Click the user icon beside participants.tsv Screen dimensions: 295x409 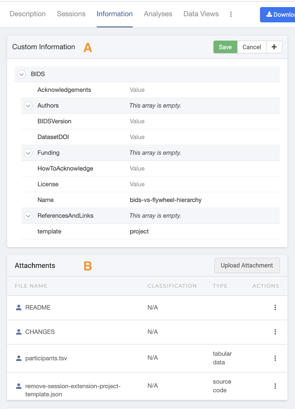[19, 358]
